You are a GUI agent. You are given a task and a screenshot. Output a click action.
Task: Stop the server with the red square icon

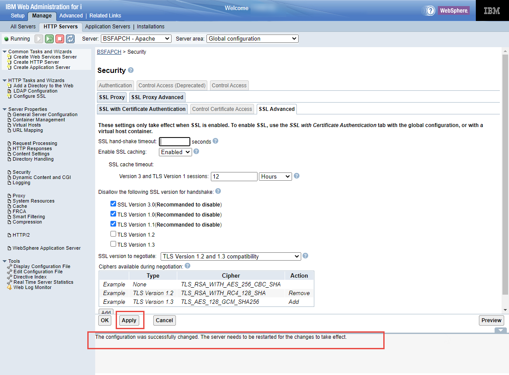coord(60,39)
